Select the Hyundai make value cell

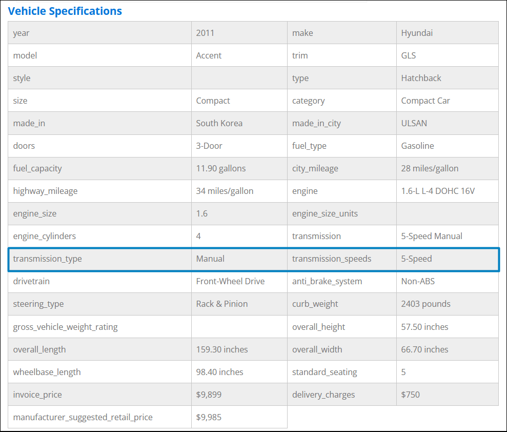[417, 33]
